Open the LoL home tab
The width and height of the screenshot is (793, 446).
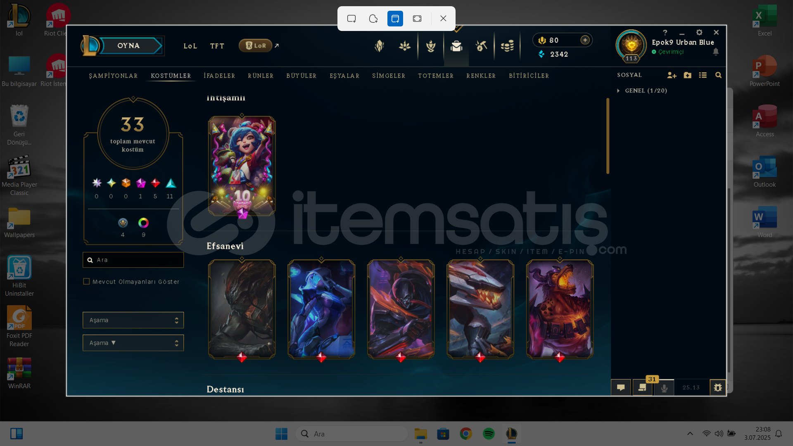190,46
